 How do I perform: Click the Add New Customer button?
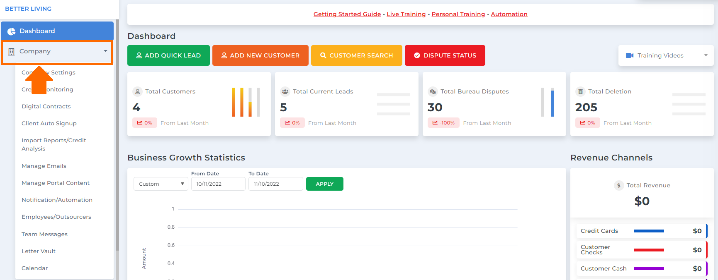(260, 55)
